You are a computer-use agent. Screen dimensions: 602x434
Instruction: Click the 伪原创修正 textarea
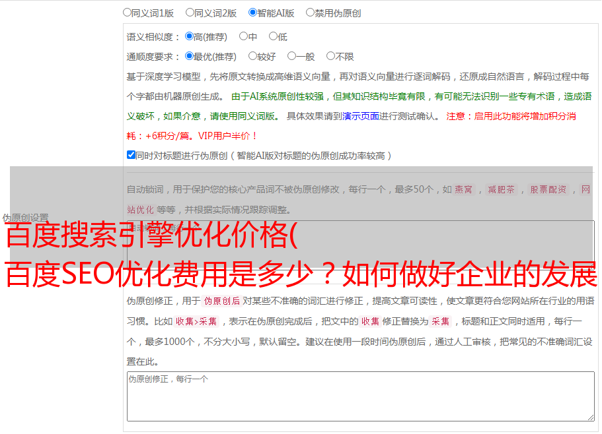361,396
